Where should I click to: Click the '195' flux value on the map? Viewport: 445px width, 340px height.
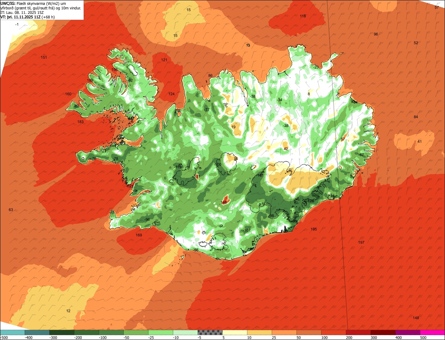(x=314, y=229)
